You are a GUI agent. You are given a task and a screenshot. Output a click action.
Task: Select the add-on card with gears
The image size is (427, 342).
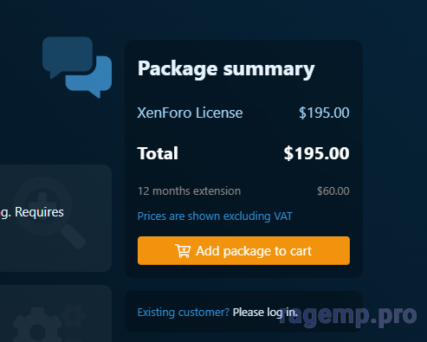pyautogui.click(x=55, y=313)
